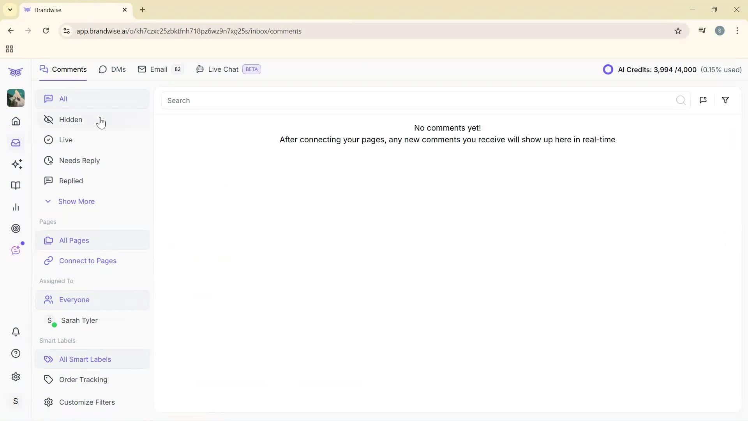Select the Inbox icon in the sidebar

(x=16, y=143)
